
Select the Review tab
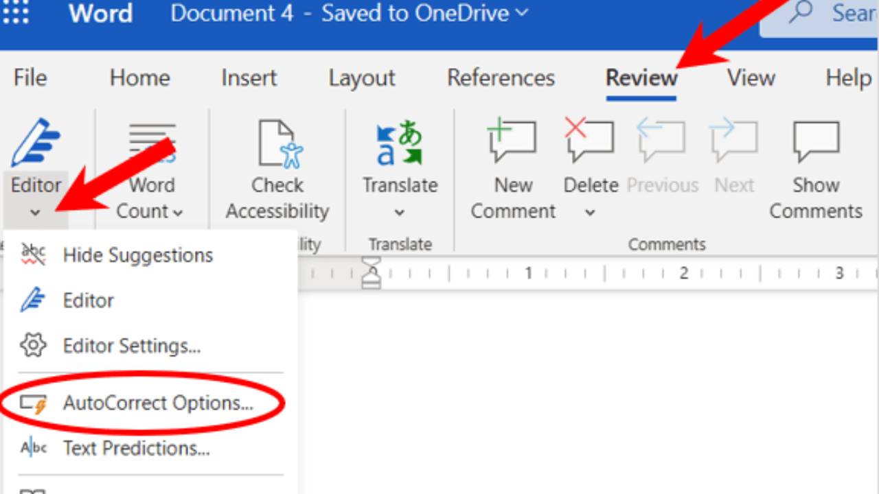[x=641, y=78]
